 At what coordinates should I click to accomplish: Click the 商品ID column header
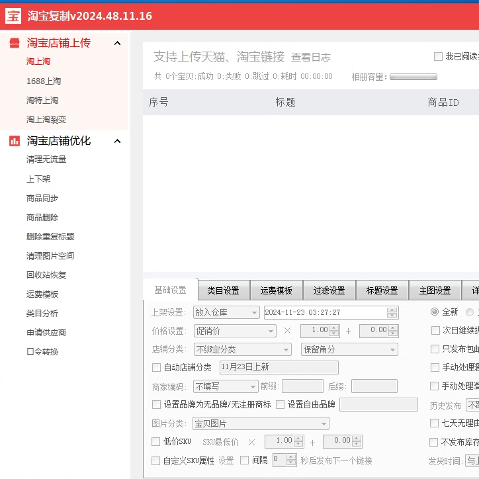[443, 103]
